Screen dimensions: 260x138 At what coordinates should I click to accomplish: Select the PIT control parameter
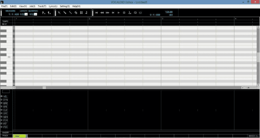[5, 124]
